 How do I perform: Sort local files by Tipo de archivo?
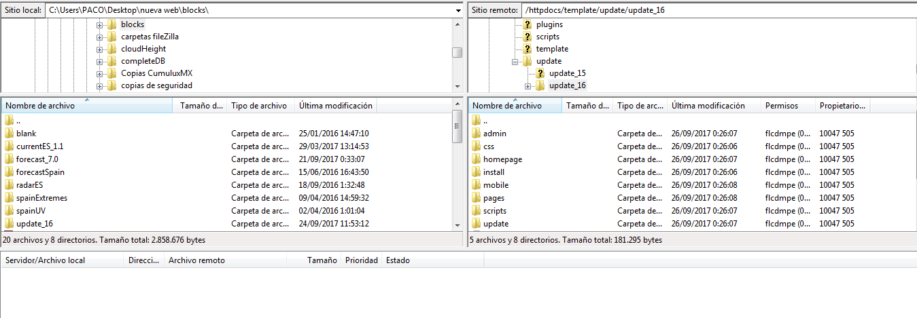261,106
